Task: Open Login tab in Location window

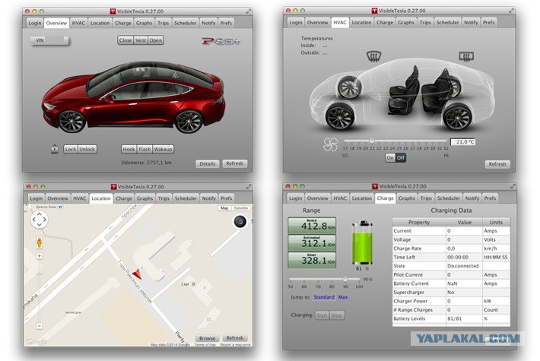Action: pos(36,198)
